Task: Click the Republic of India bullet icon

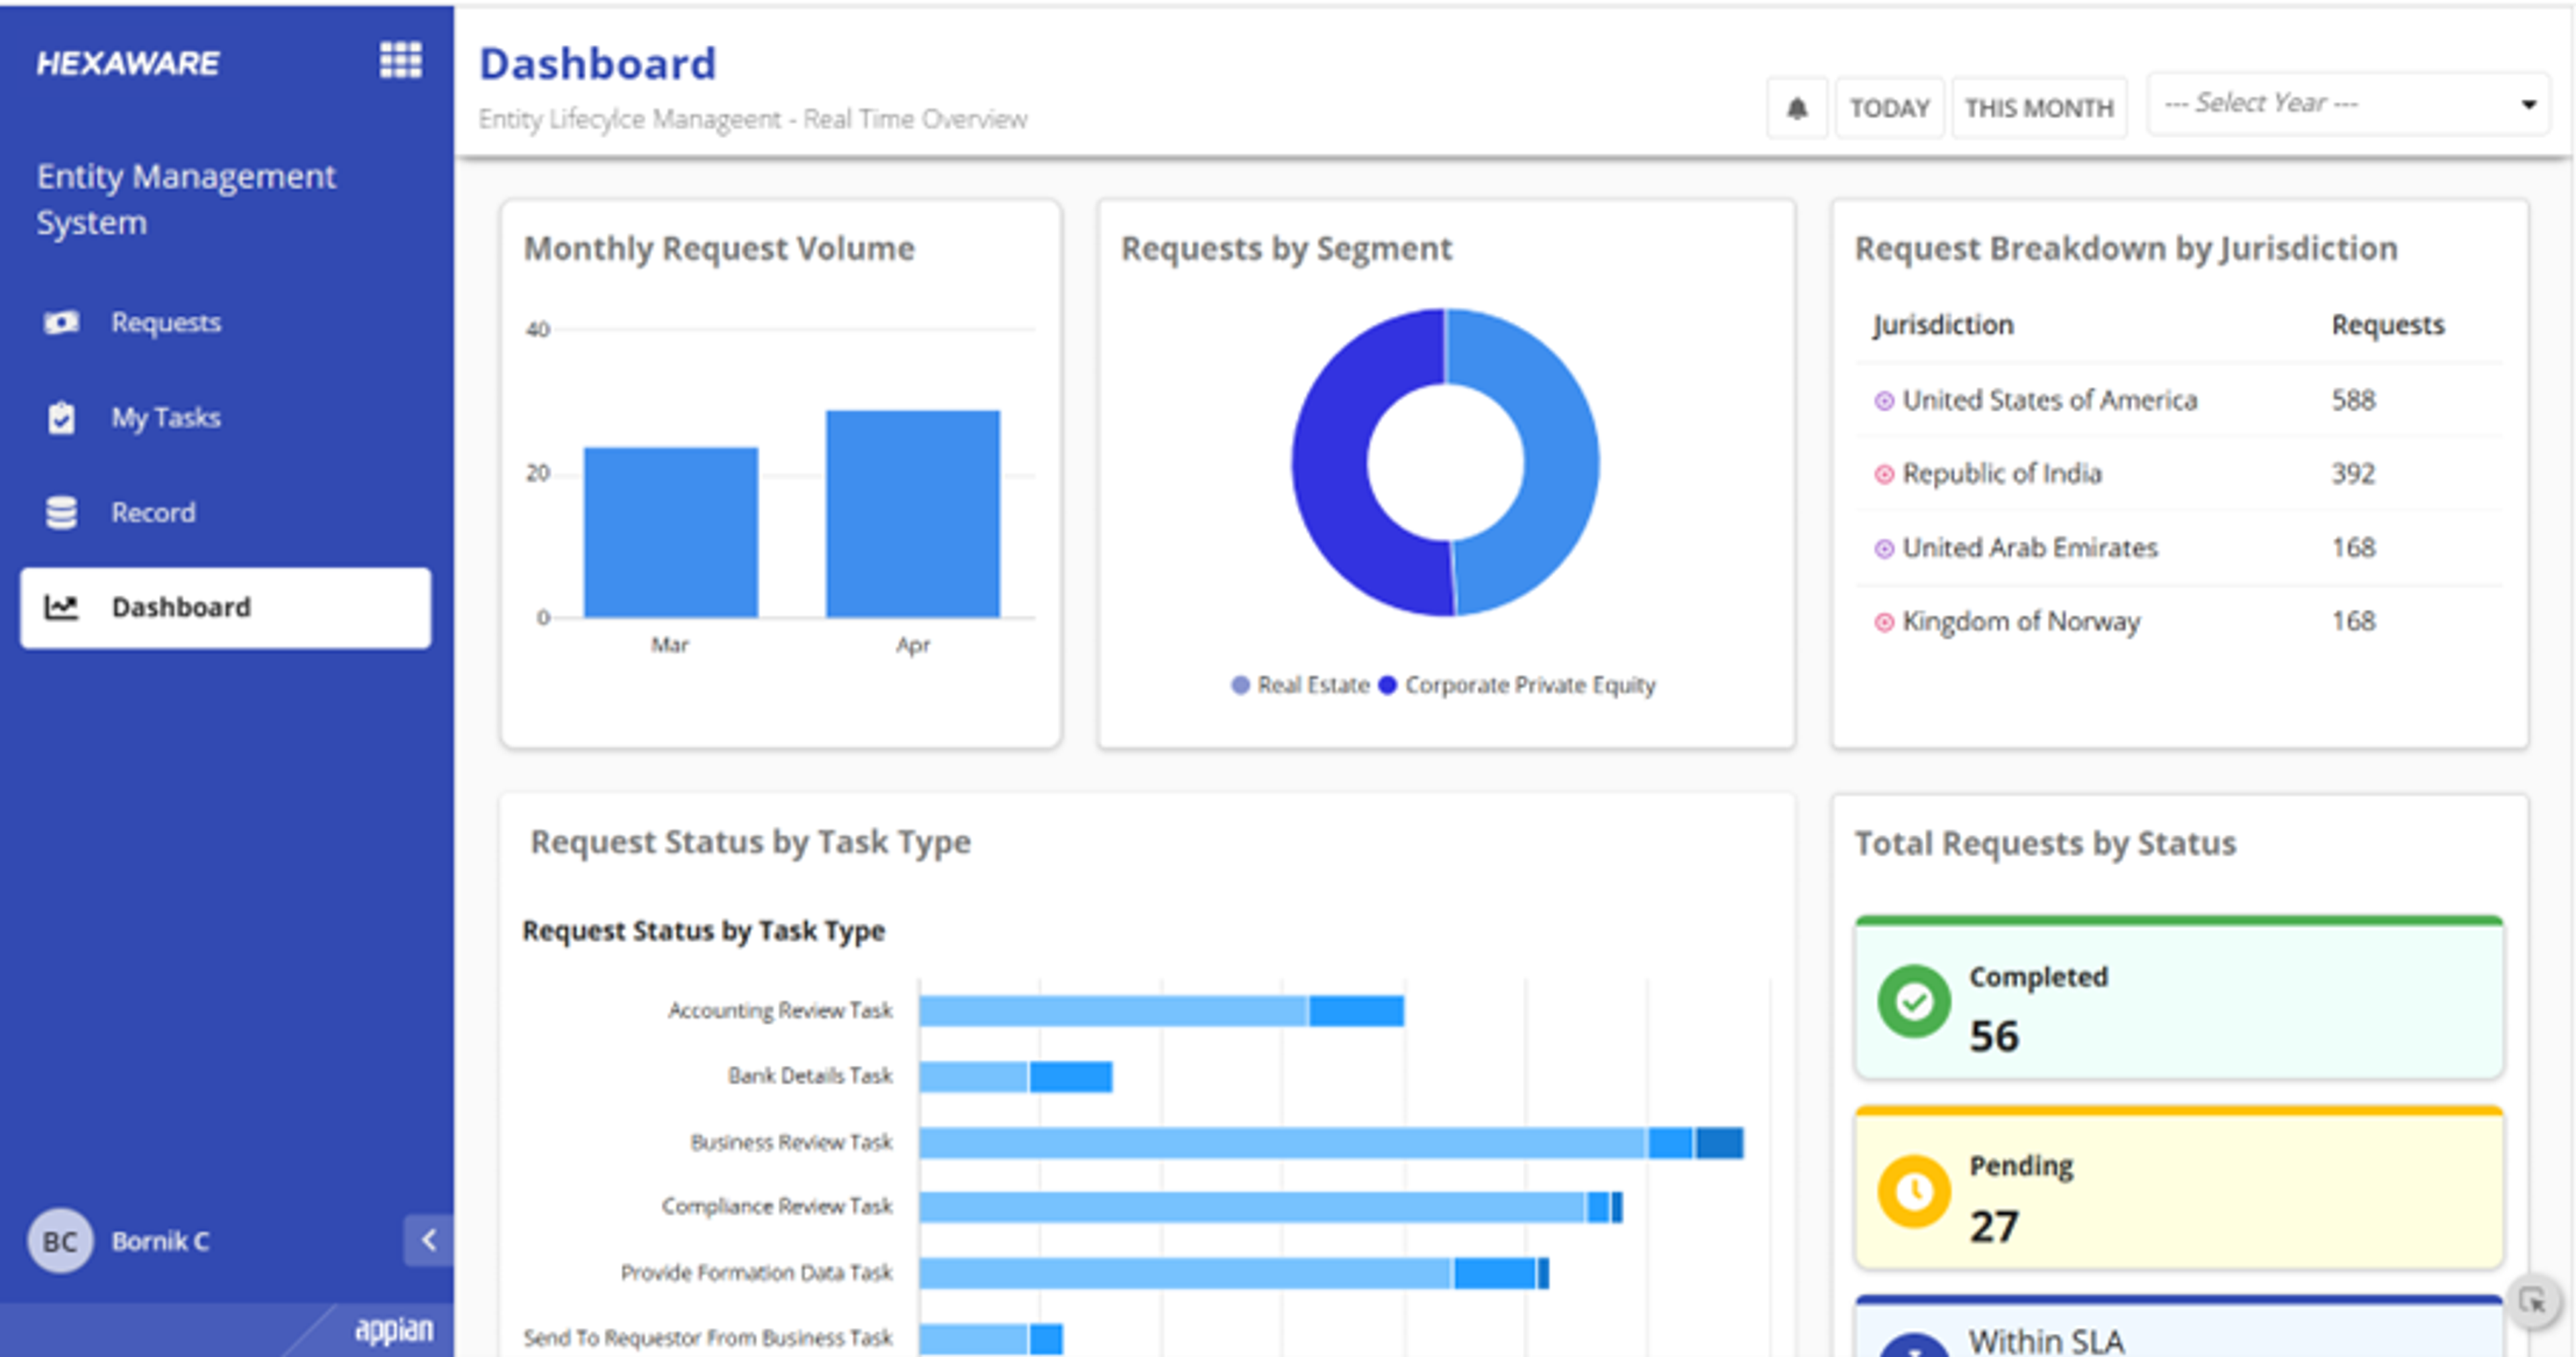Action: tap(1884, 475)
